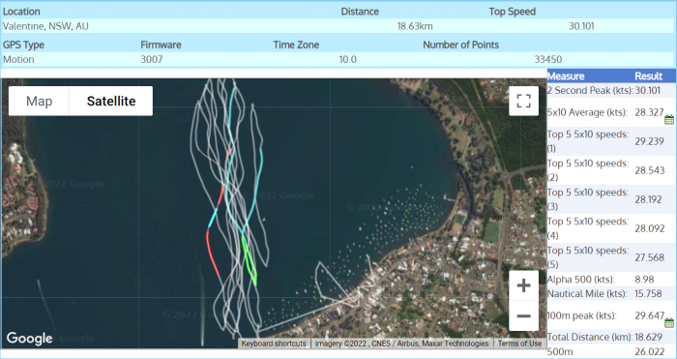Open Keyboard shortcuts
The height and width of the screenshot is (359, 677).
[274, 344]
